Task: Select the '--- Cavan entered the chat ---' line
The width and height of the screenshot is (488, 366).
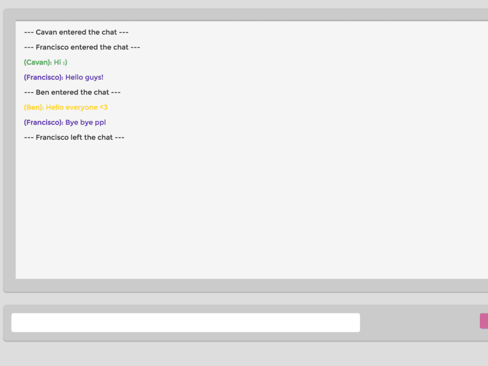Action: [76, 32]
